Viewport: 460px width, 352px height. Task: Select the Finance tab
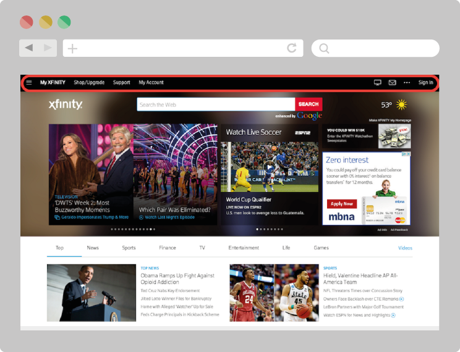pyautogui.click(x=168, y=248)
